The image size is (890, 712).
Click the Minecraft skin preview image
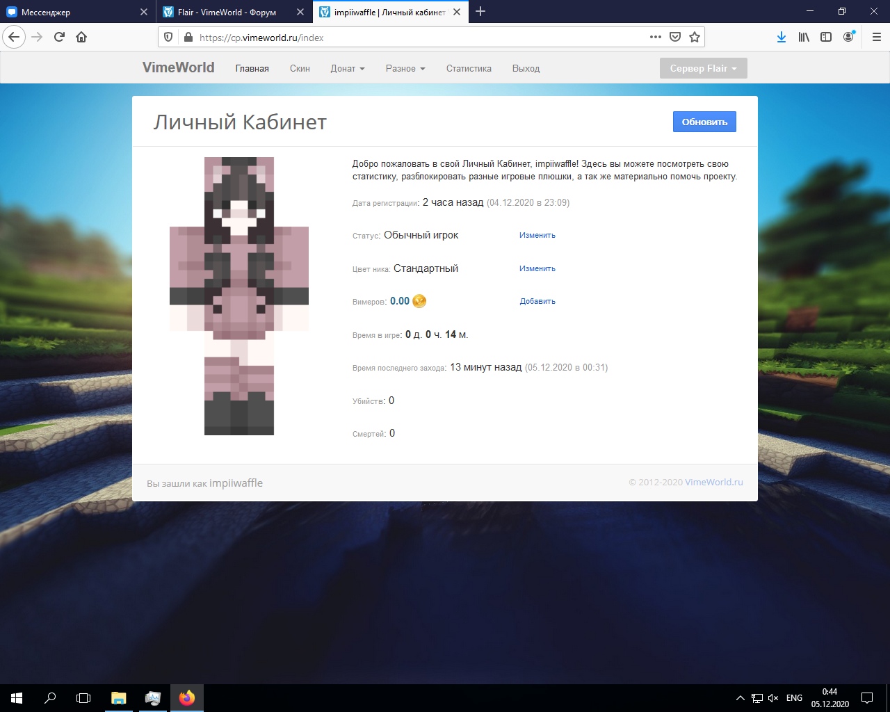click(x=239, y=296)
